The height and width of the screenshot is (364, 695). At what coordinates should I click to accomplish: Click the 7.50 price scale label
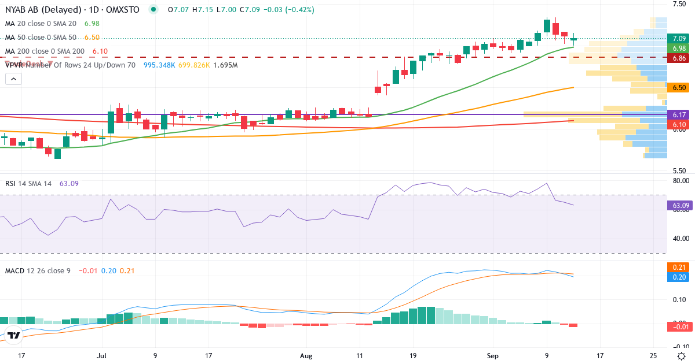pos(679,4)
